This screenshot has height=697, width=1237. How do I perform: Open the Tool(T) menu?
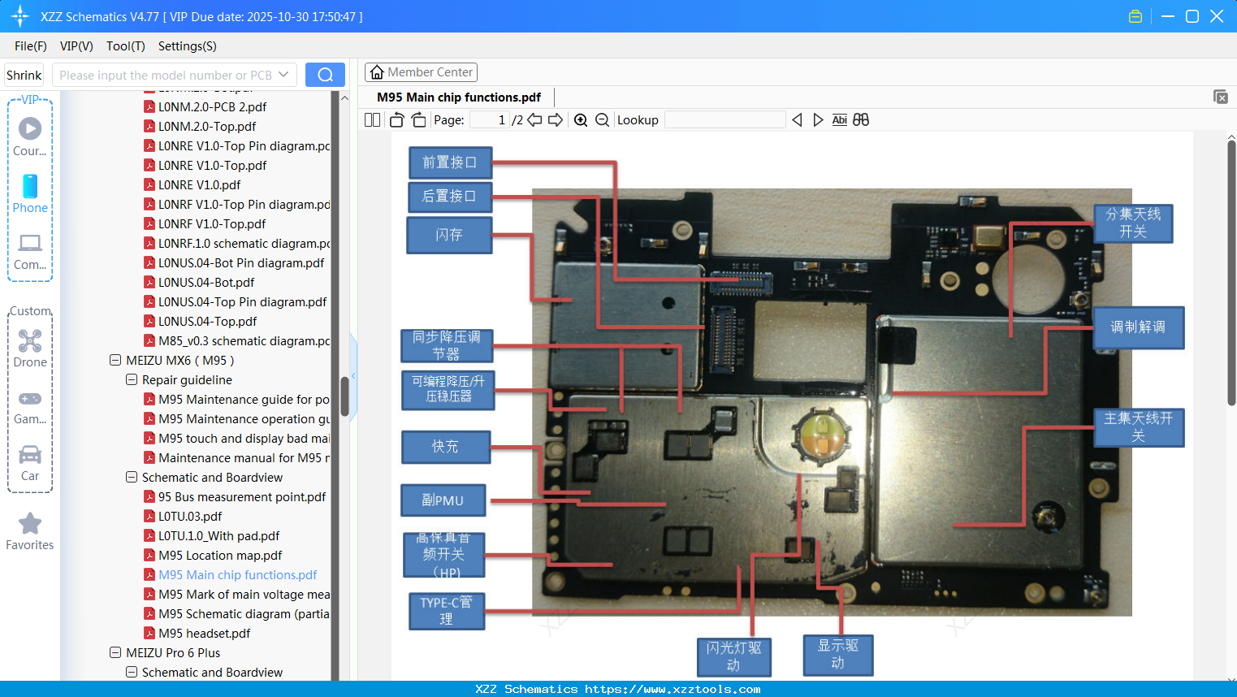tap(125, 46)
